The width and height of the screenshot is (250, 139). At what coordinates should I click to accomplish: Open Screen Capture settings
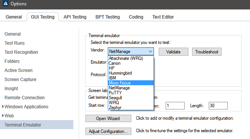tap(20, 80)
